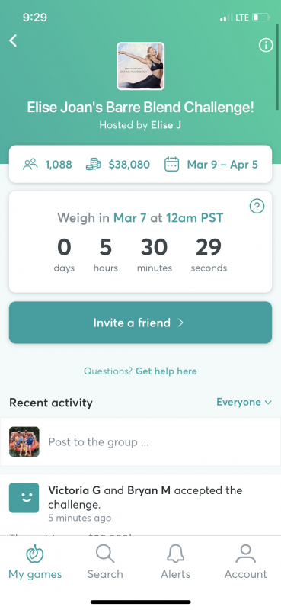The image size is (281, 610).
Task: Expand the Everyone activity filter dropdown
Action: coord(244,402)
